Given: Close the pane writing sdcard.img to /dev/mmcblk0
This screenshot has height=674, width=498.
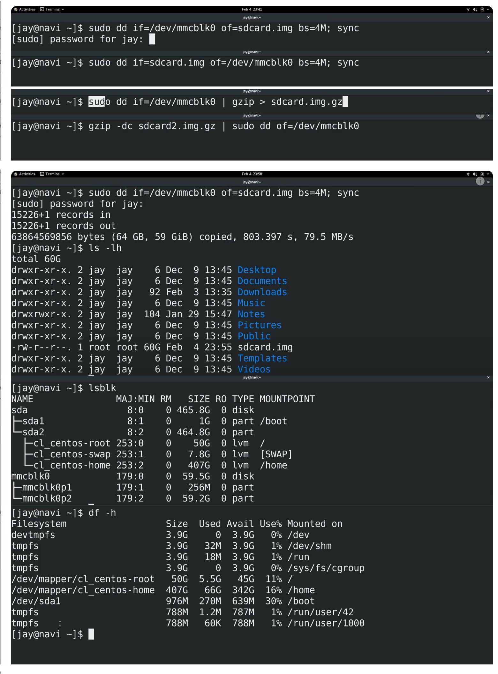Looking at the screenshot, I should [488, 52].
